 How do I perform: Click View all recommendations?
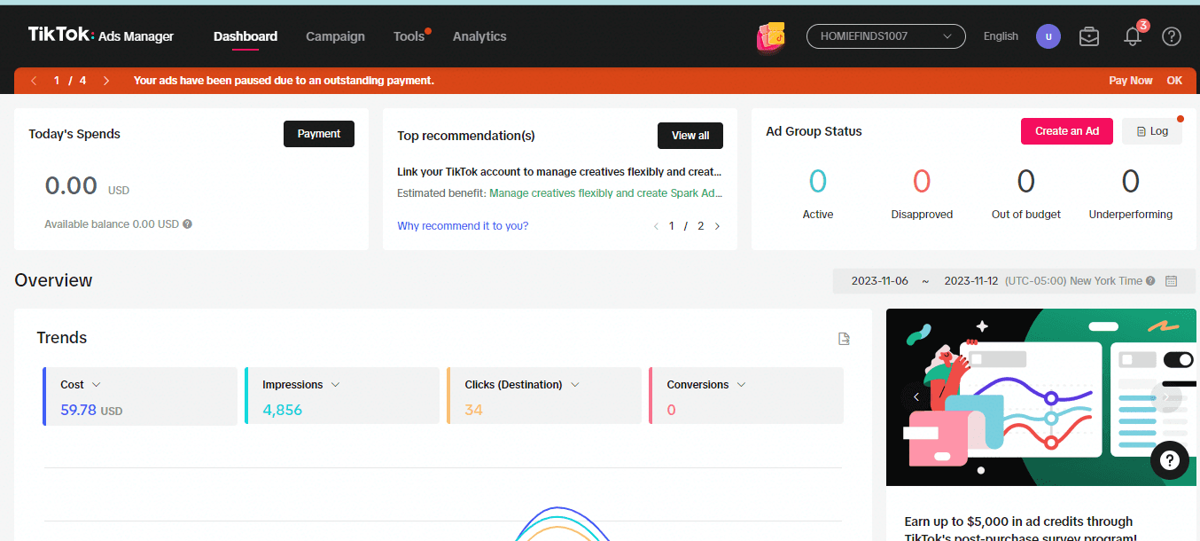coord(690,136)
